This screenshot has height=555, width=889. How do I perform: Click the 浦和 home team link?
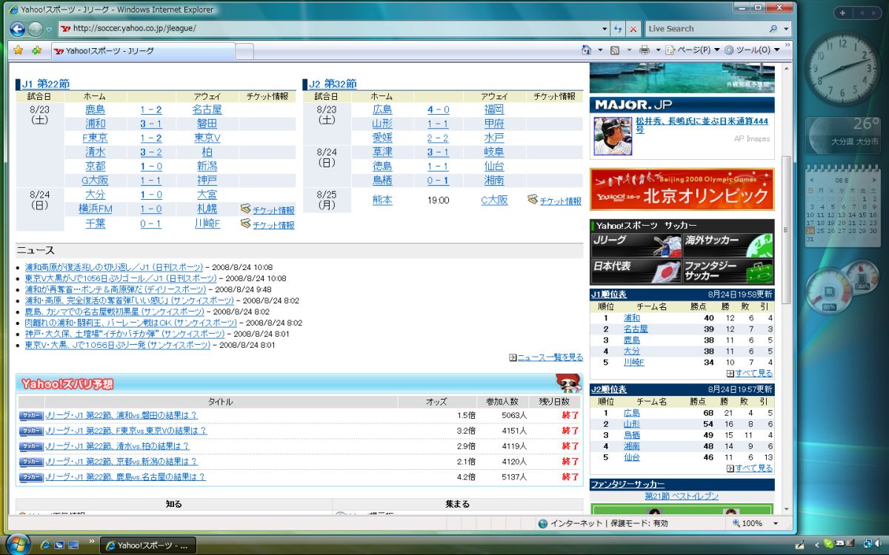[x=95, y=124]
